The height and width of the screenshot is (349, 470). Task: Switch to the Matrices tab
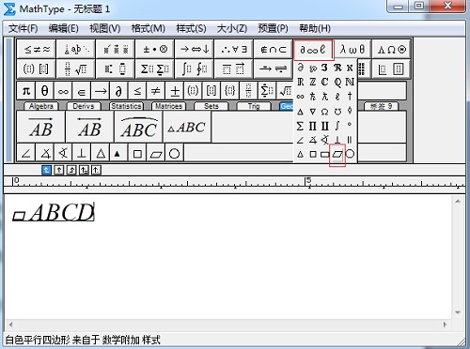click(168, 106)
